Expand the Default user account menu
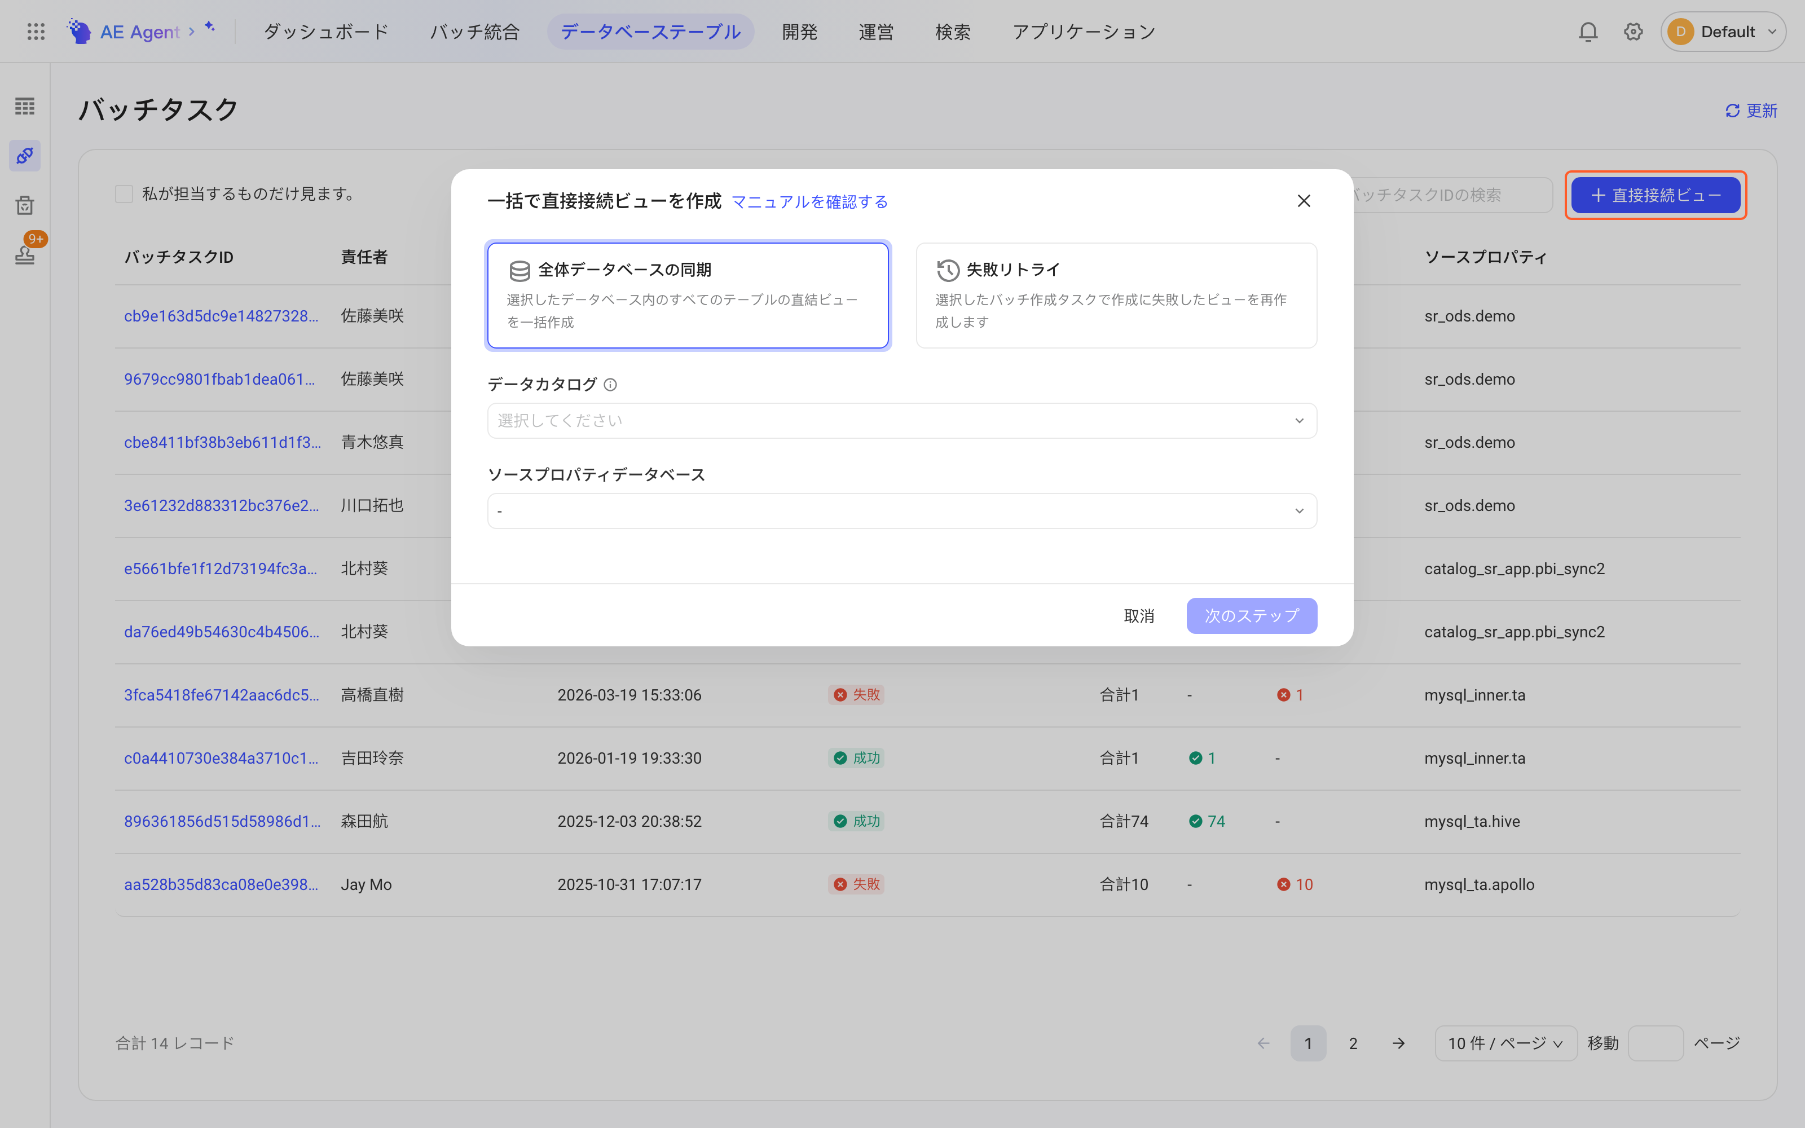Viewport: 1805px width, 1128px height. coord(1723,32)
